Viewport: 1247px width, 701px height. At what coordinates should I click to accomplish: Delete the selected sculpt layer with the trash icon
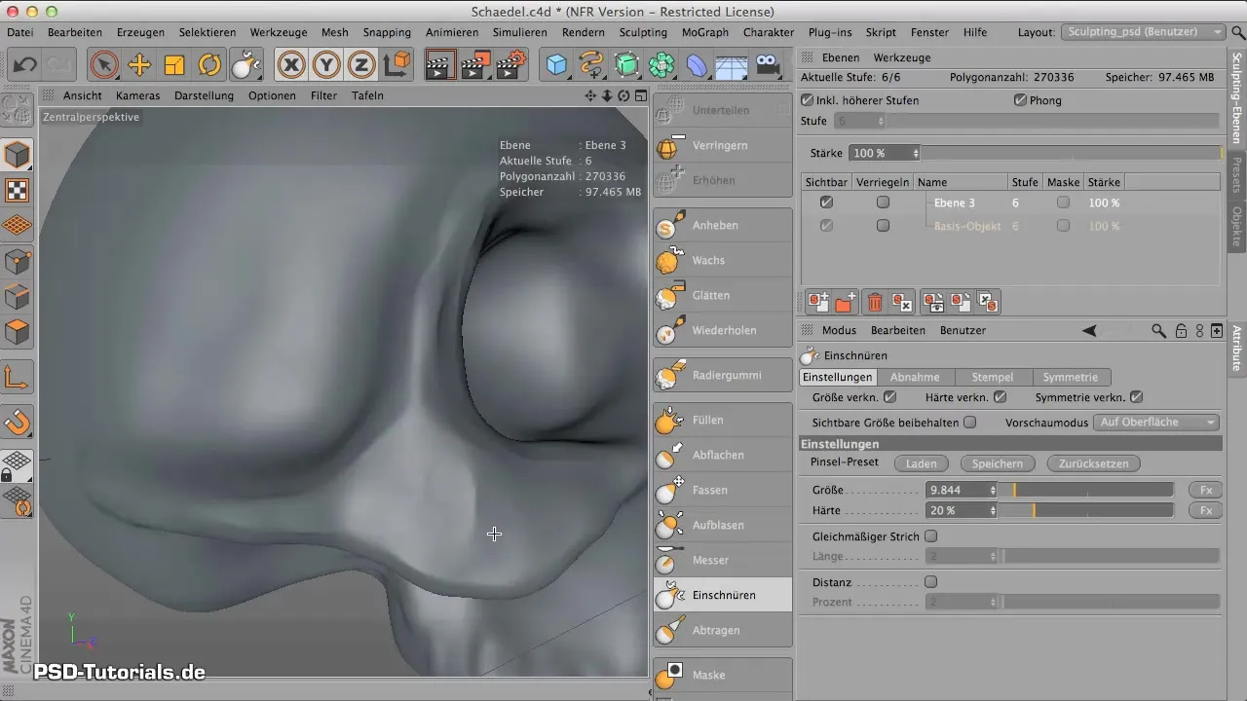point(875,303)
